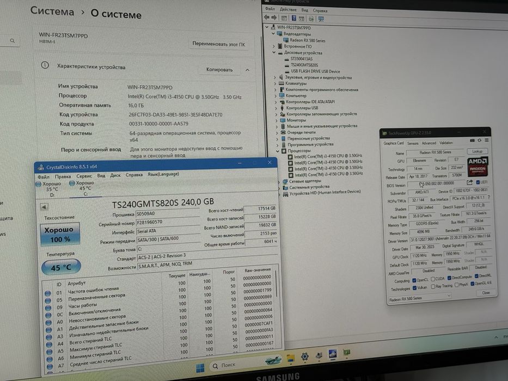Open the Windows Start button
The image size is (508, 381).
pos(200,368)
